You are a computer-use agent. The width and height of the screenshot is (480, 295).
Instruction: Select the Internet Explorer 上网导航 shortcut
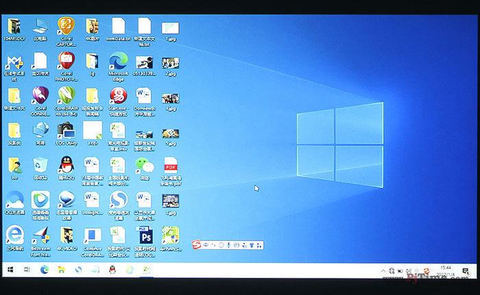click(x=14, y=235)
